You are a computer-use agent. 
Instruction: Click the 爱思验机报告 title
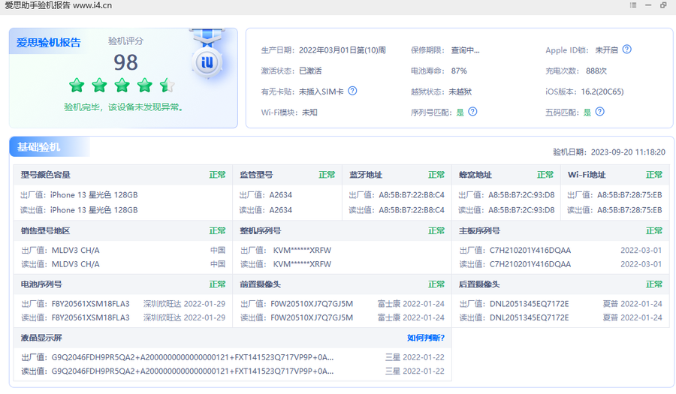coord(49,43)
